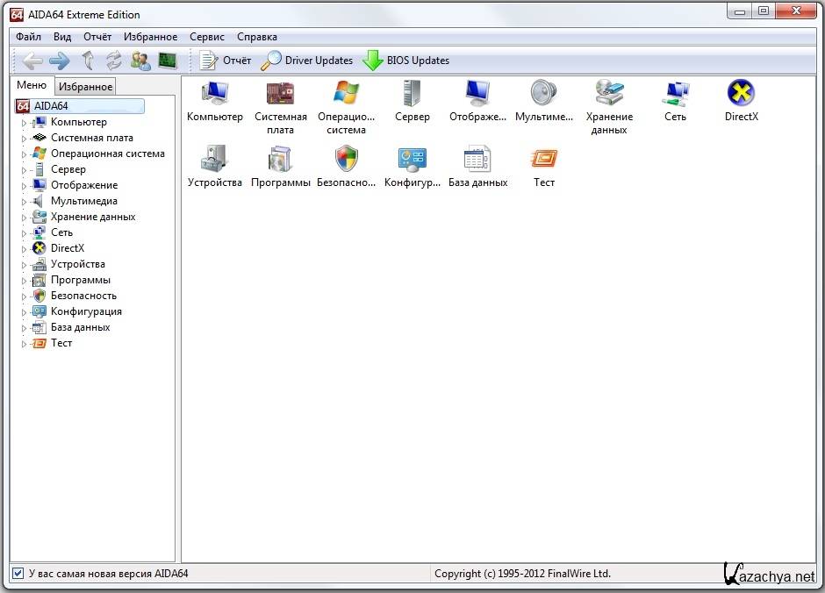
Task: Toggle the newest AIDA64 version status checkbox
Action: (18, 574)
